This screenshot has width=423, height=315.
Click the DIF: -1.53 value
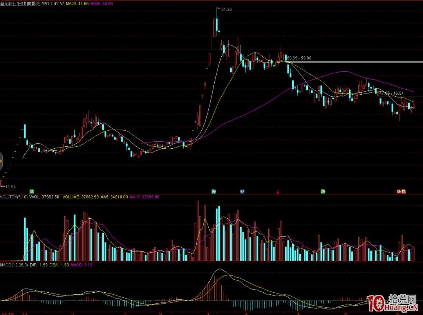coord(38,265)
